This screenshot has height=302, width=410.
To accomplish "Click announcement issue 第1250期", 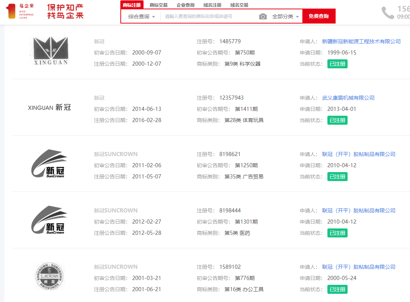I will [x=246, y=166].
